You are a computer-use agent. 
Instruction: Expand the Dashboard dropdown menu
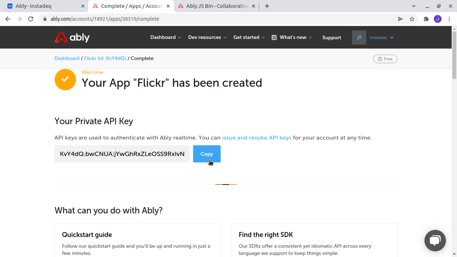[x=166, y=37]
